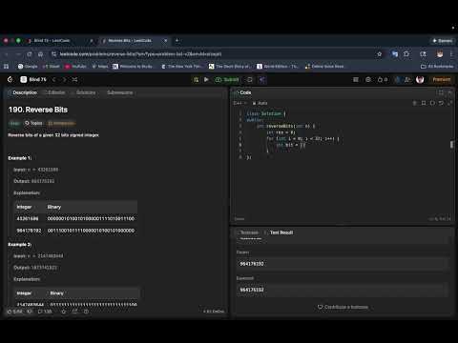Bookmark this page with star icon
458x343 pixels.
coord(379,54)
